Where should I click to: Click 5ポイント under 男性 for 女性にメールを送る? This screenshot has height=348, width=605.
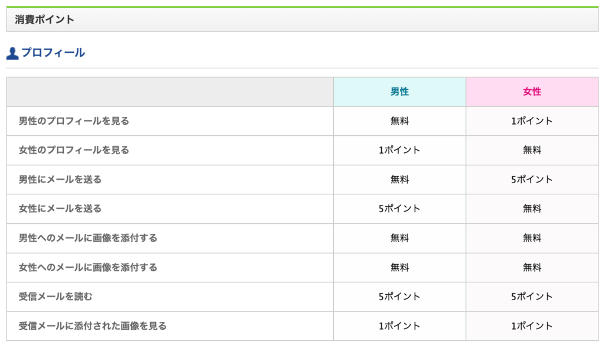(x=399, y=209)
